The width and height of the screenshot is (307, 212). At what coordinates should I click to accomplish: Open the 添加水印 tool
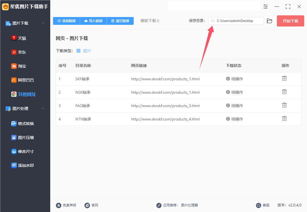[23, 165]
